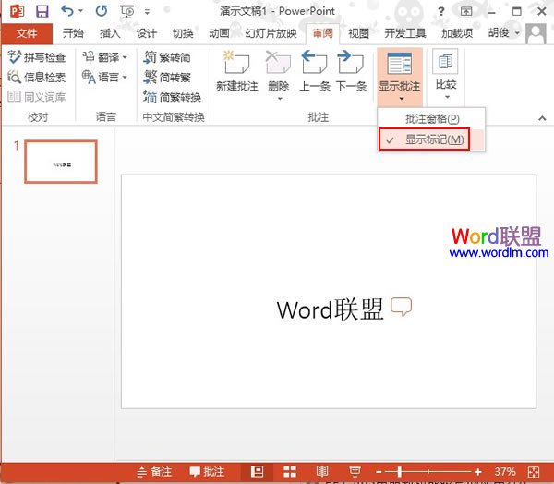Choose 批注窗格(P) from the menu
This screenshot has width=554, height=484.
click(x=431, y=119)
